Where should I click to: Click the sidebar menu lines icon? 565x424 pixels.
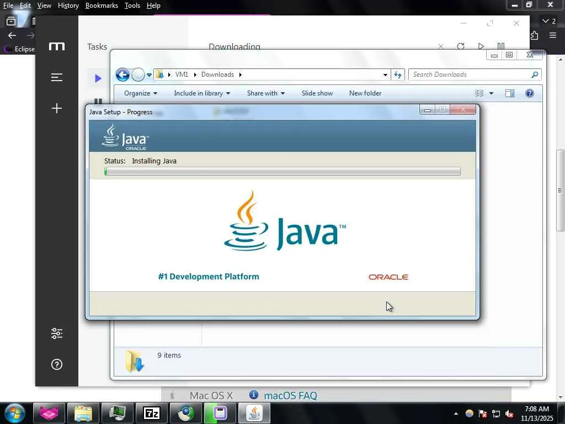[57, 77]
